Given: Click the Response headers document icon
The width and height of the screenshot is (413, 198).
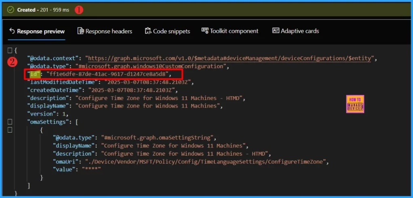Looking at the screenshot, I should click(80, 31).
